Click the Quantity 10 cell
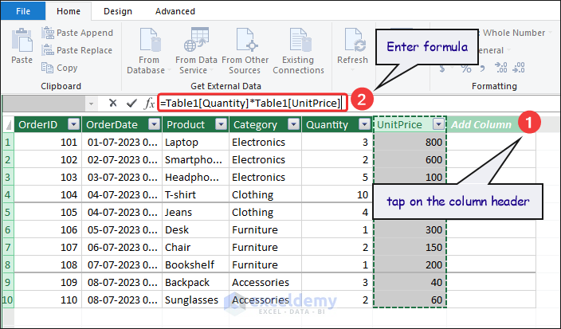The image size is (561, 329). tap(337, 195)
